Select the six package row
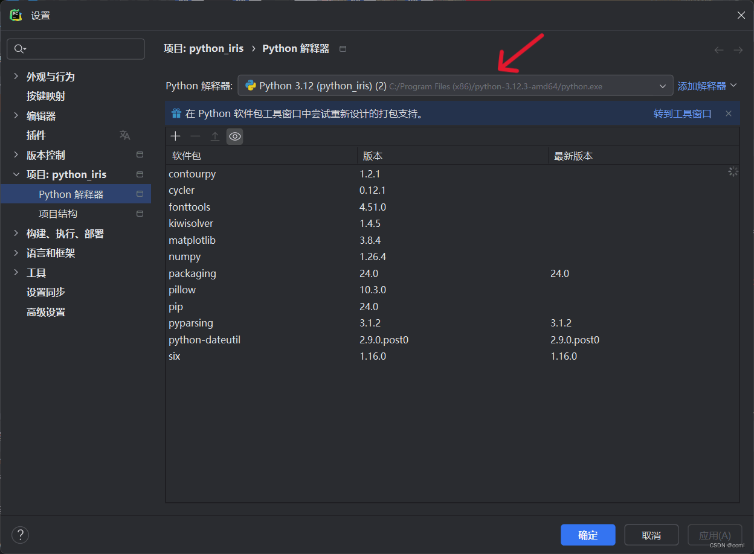 (453, 356)
